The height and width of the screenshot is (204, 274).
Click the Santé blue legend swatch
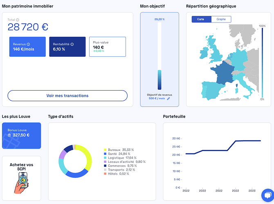(x=105, y=154)
